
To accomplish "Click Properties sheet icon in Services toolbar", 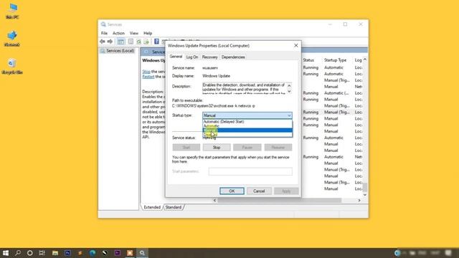I will pos(131,42).
